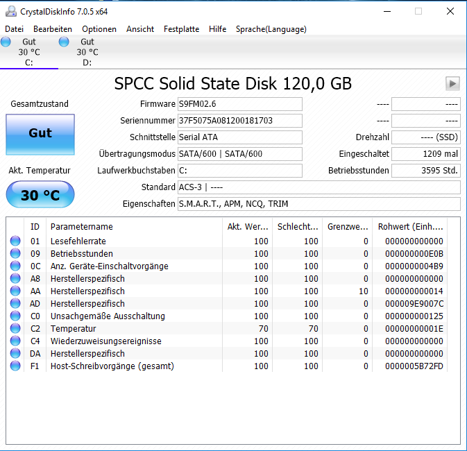The image size is (467, 451).
Task: Click status orb for row ID AD
Action: pyautogui.click(x=15, y=303)
